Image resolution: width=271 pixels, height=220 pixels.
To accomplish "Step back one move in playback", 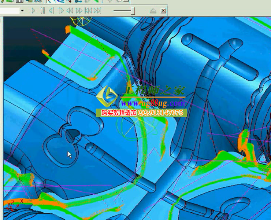I will pyautogui.click(x=52, y=11).
